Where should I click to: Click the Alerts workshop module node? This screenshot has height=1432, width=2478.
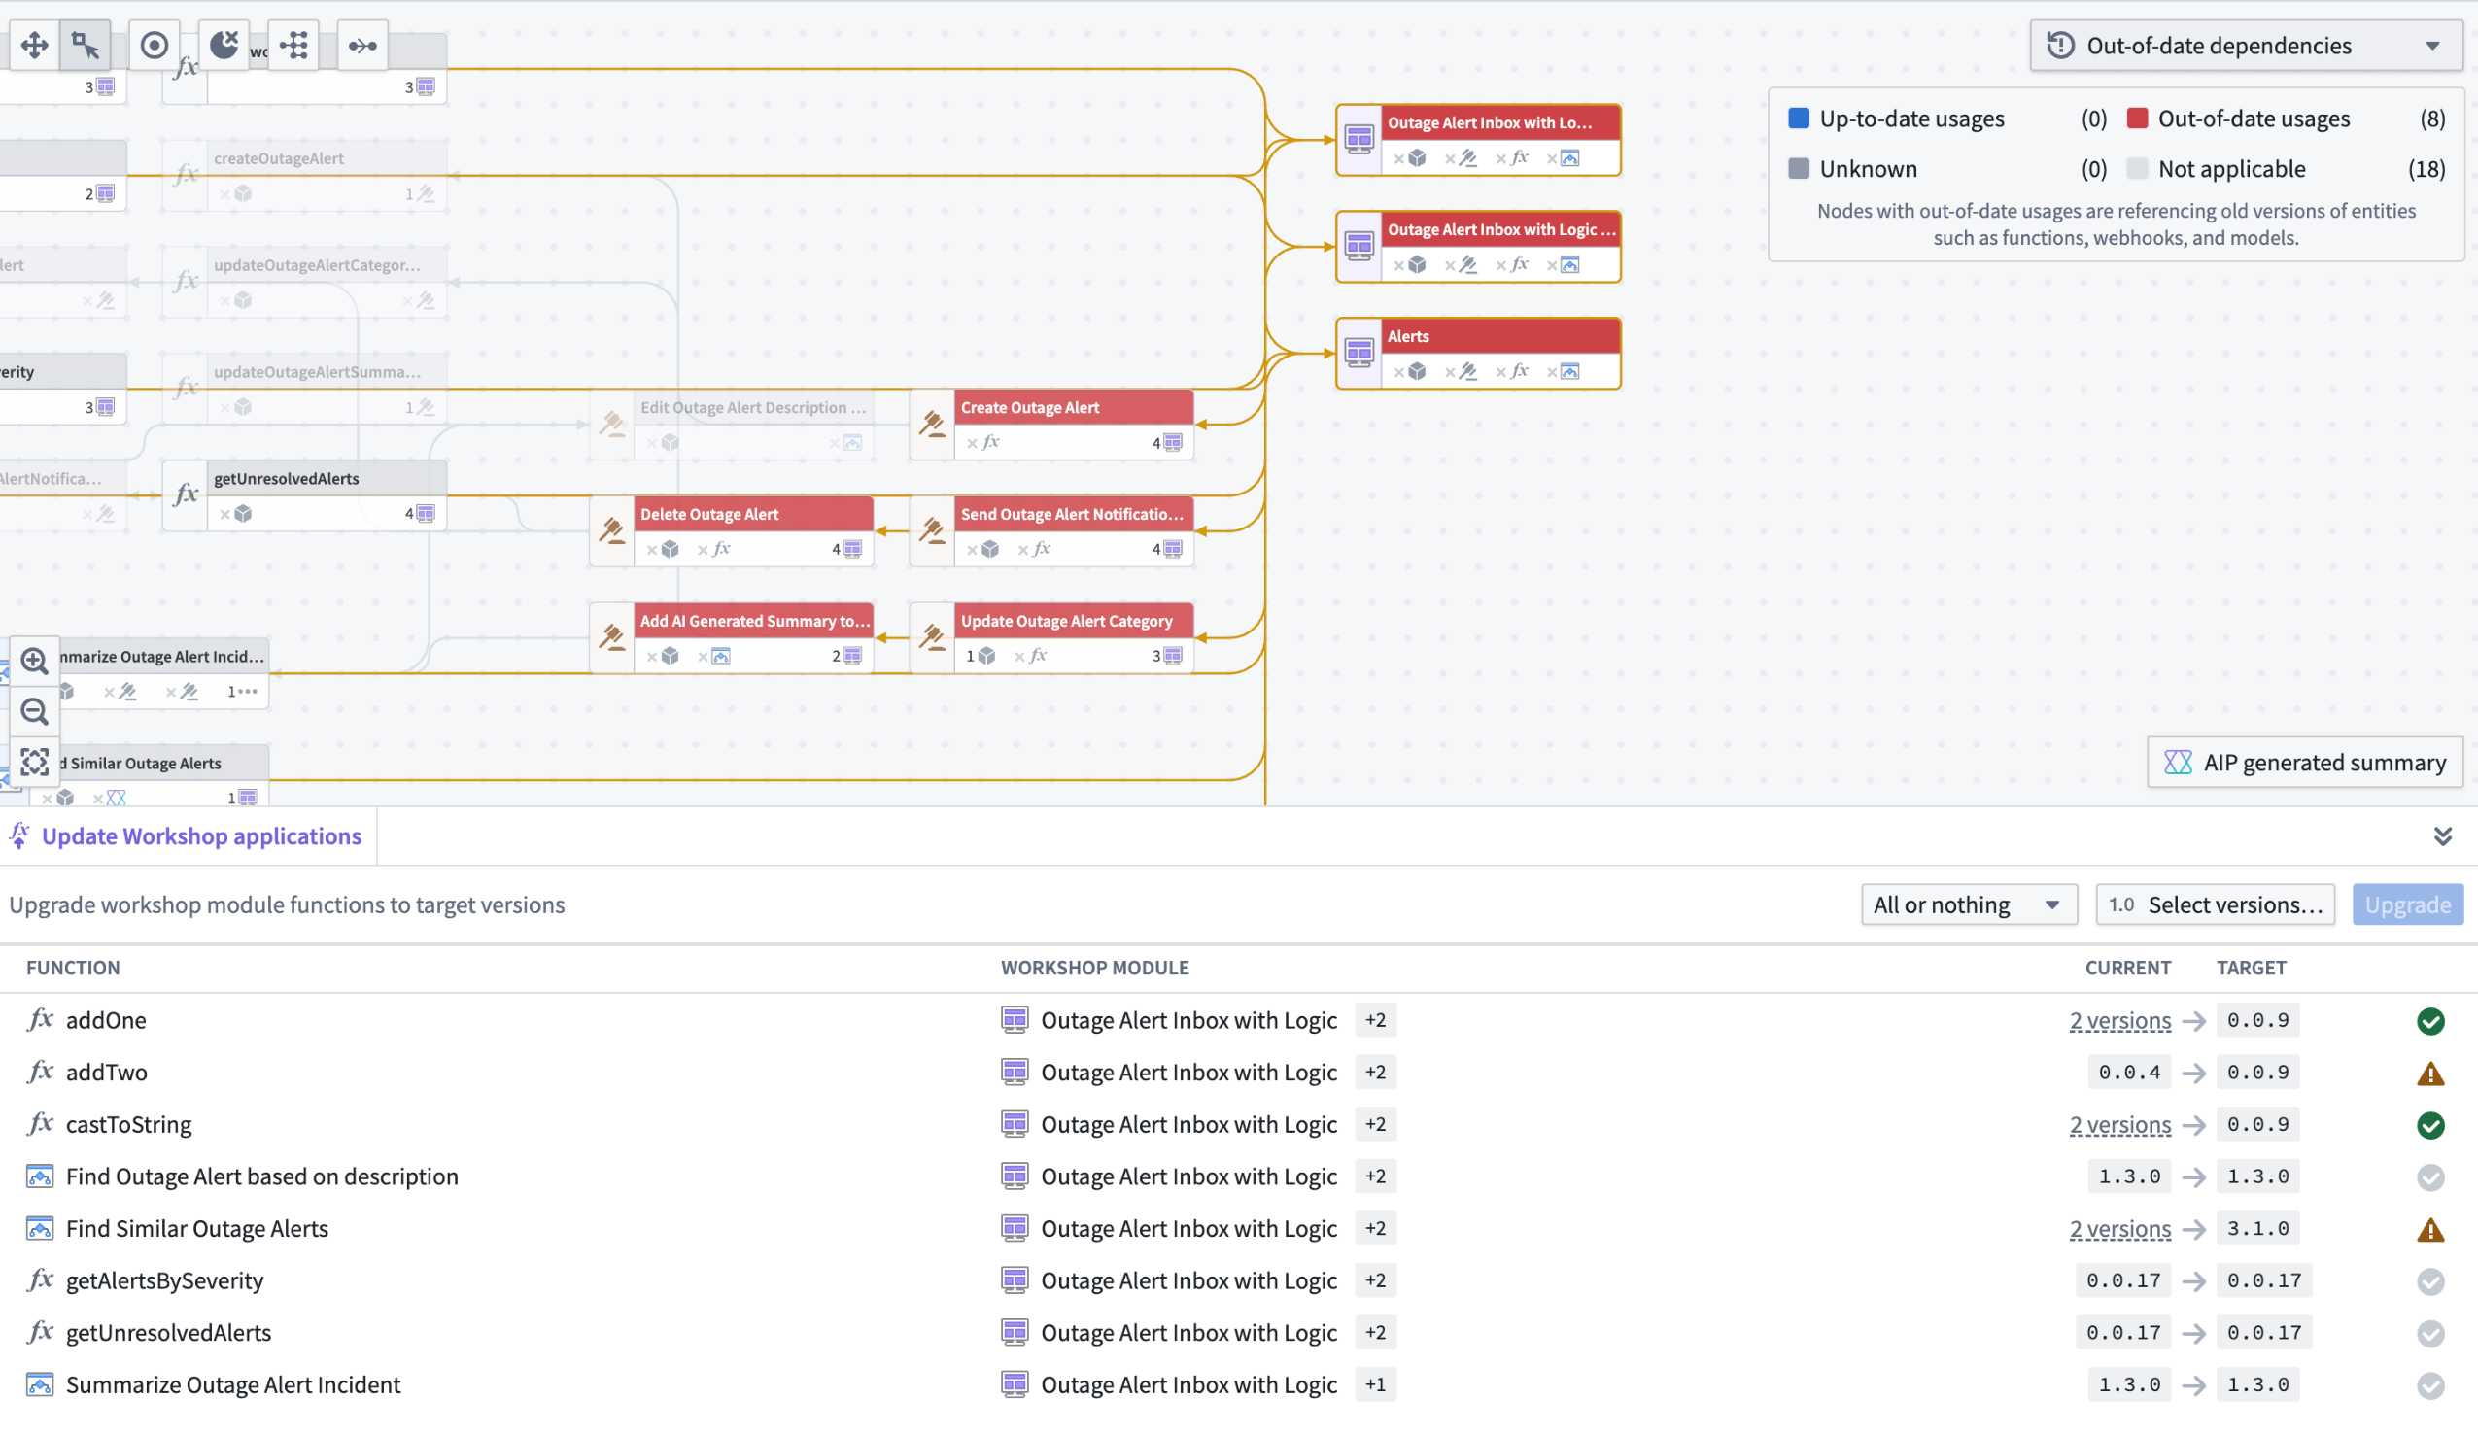click(1478, 354)
